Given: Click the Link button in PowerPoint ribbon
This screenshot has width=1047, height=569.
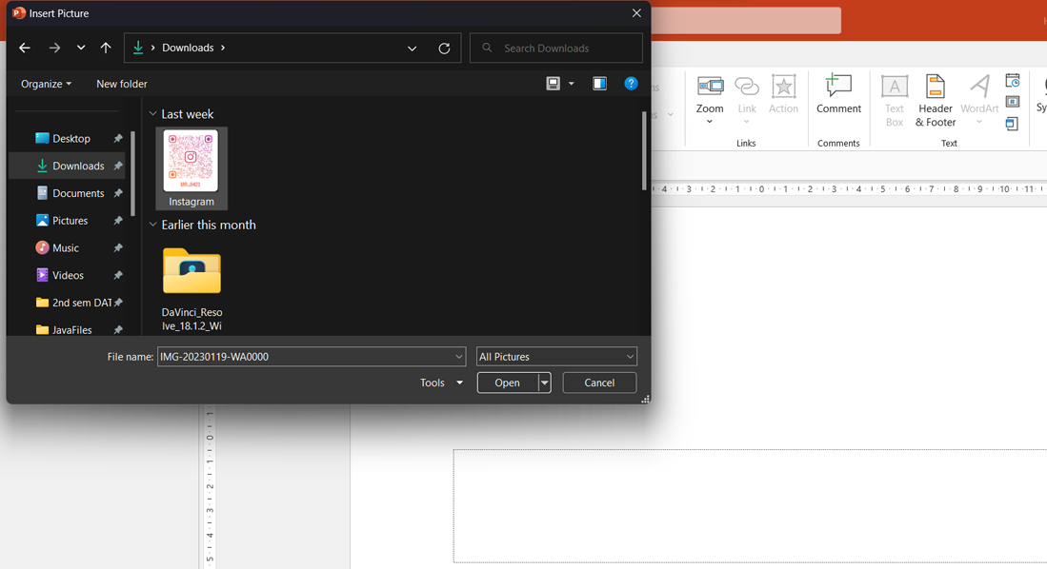Looking at the screenshot, I should [747, 100].
